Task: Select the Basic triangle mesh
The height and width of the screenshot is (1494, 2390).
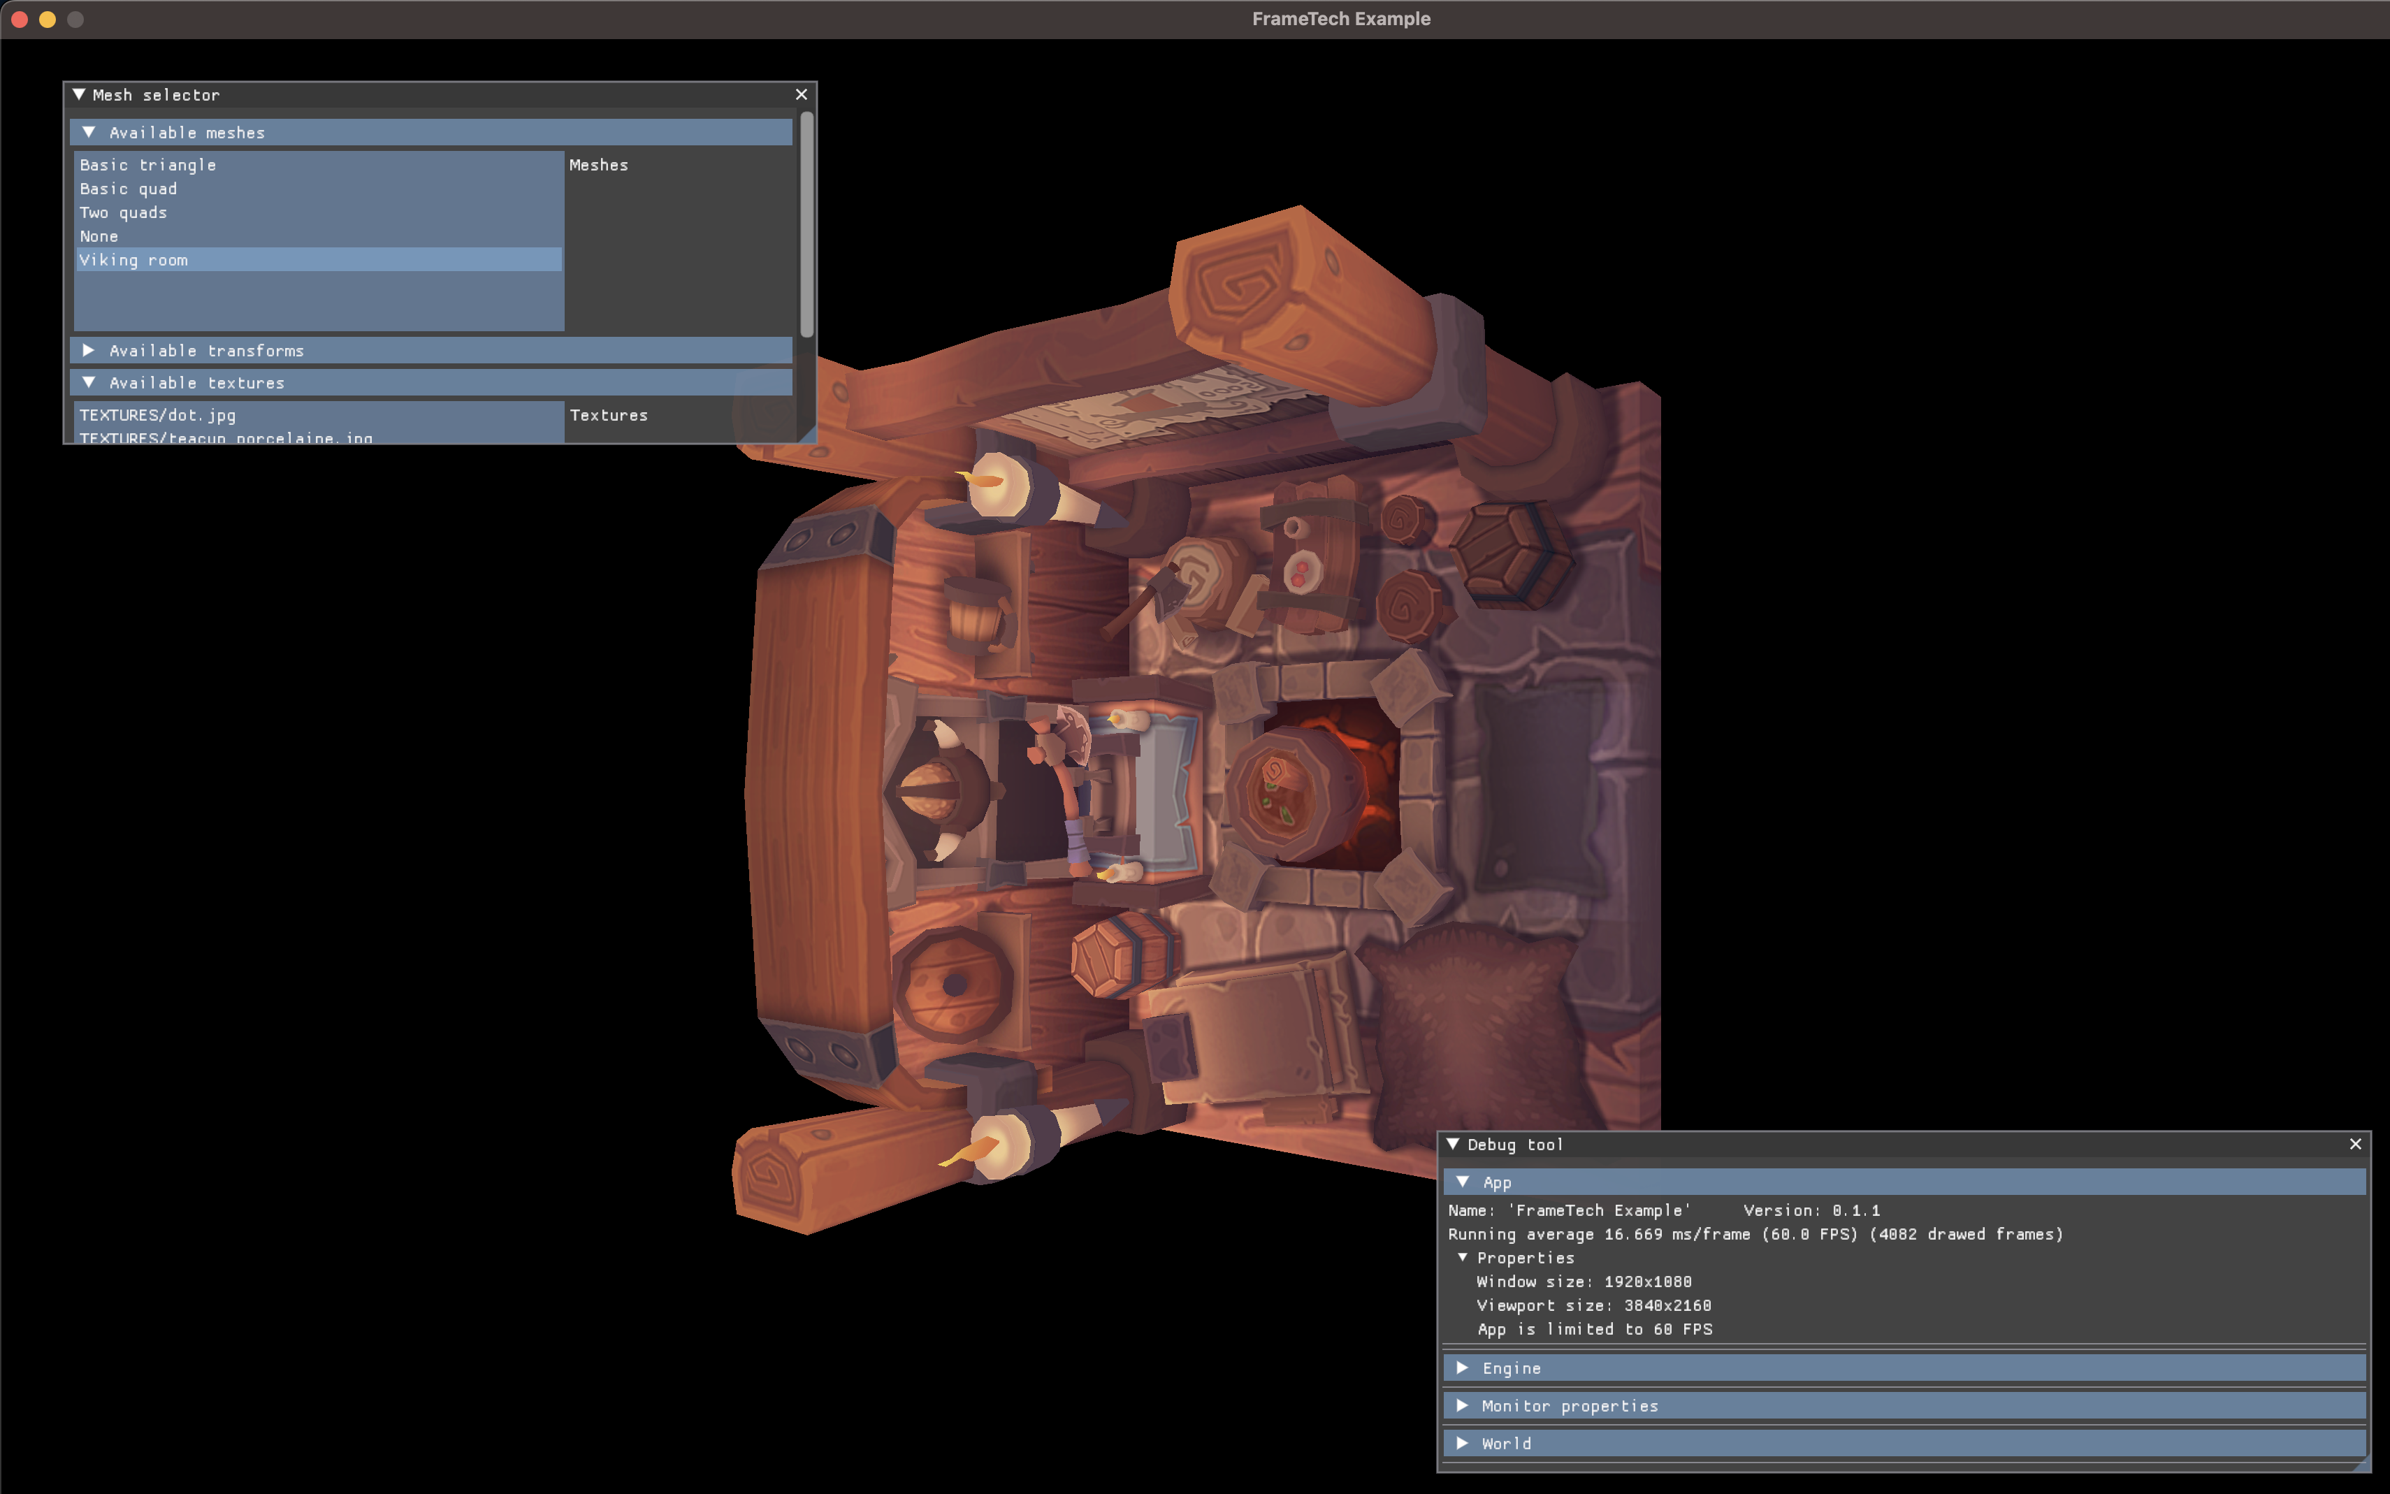Action: [318, 165]
